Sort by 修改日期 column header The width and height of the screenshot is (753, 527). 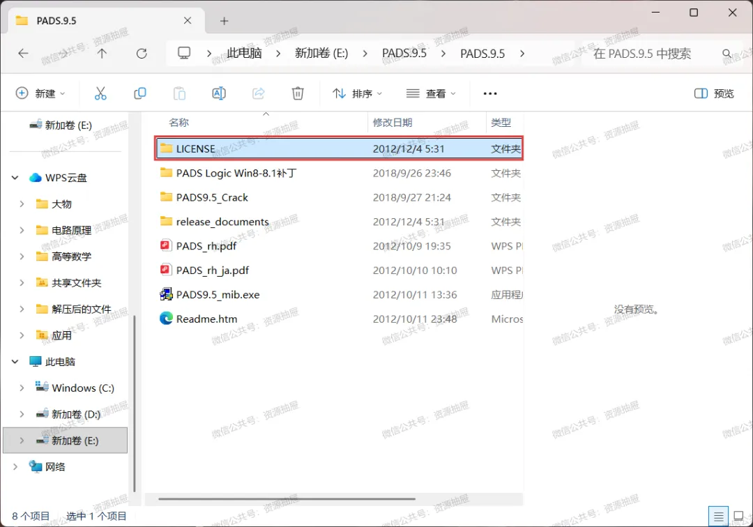tap(393, 123)
